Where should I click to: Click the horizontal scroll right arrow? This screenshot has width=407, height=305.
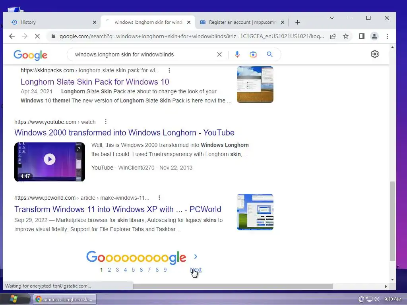[386, 286]
